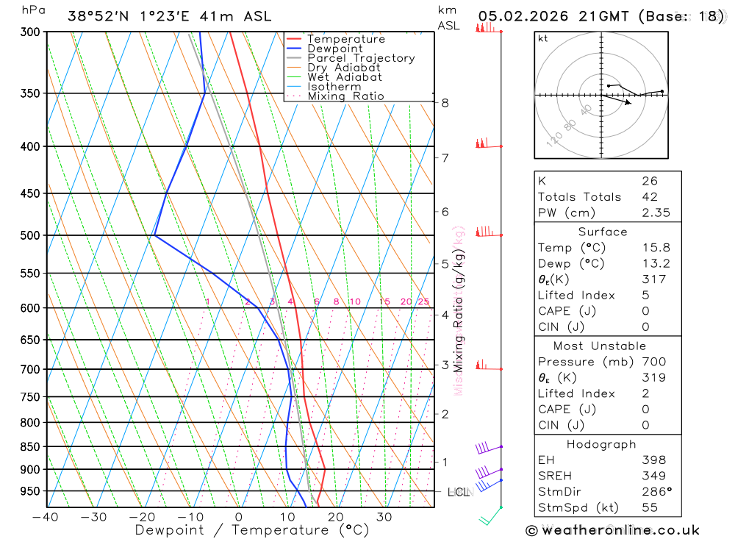Click the Dewpoint / Temperature (°C) axis title
The image size is (735, 539).
(x=252, y=531)
